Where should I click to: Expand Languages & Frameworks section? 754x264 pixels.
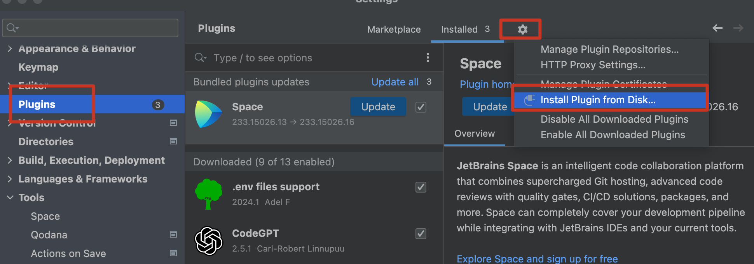click(x=10, y=179)
